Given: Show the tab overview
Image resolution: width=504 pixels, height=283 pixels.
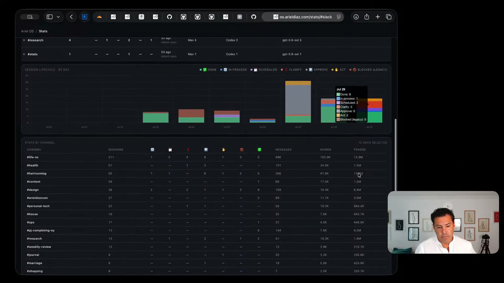Looking at the screenshot, I should [x=389, y=17].
